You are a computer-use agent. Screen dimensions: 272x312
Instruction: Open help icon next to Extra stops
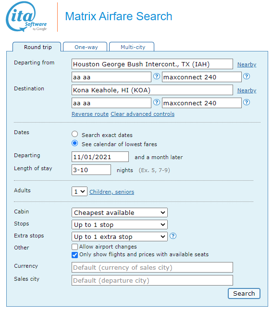(x=173, y=236)
